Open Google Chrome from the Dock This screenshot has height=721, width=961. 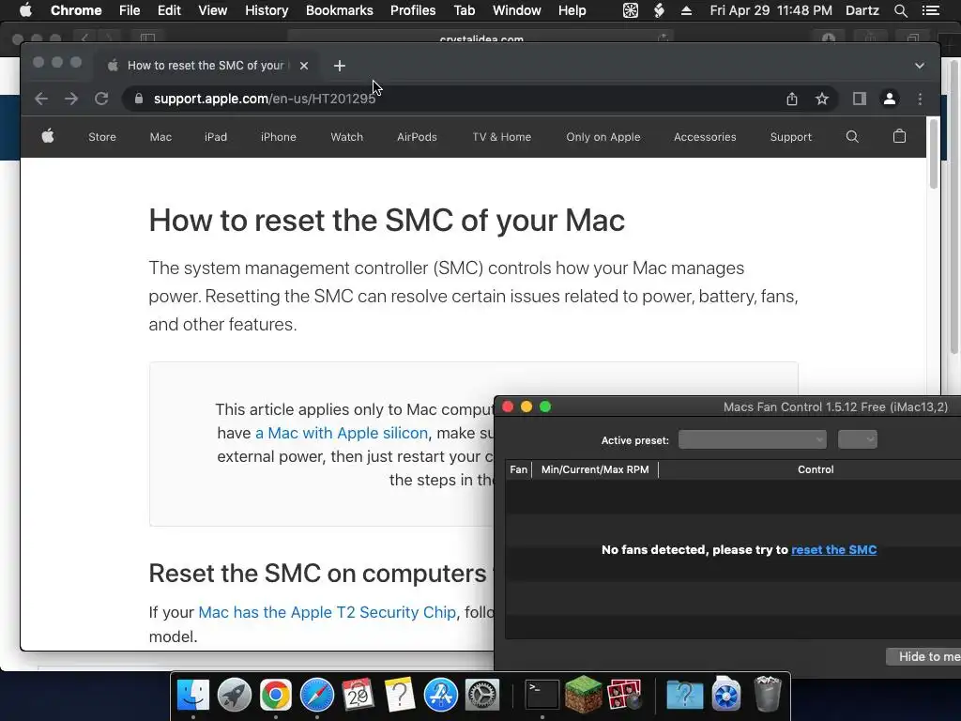(275, 695)
